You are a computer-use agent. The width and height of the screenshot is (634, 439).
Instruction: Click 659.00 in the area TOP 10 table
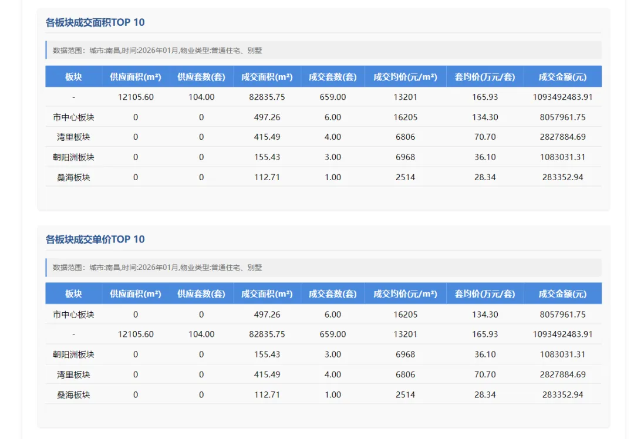[x=333, y=97]
